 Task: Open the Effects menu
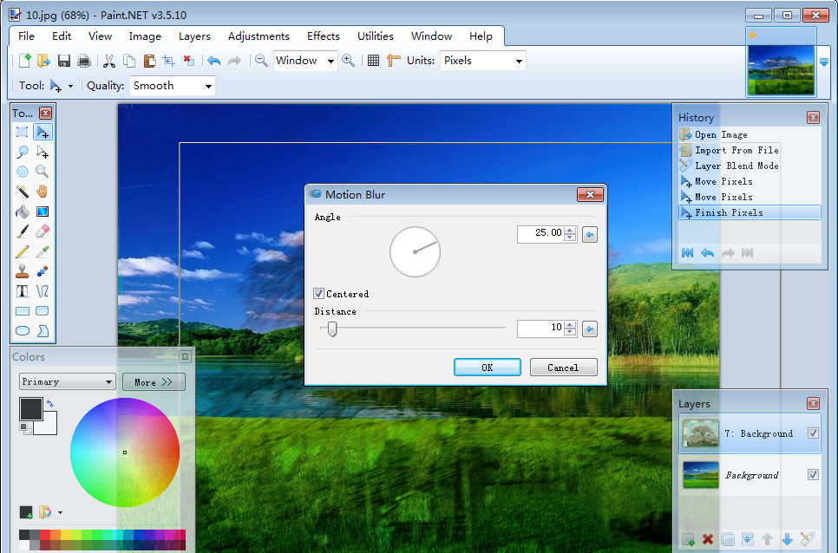point(323,36)
